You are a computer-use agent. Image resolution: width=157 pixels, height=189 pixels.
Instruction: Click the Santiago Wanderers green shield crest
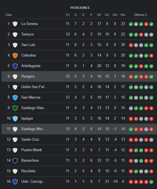pyautogui.click(x=15, y=108)
